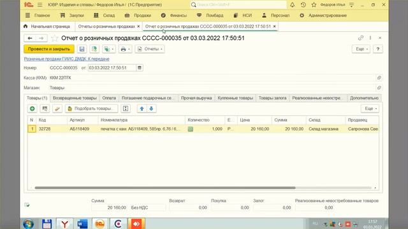
Task: Click the split row icon in table toolbar
Action: [x=126, y=109]
